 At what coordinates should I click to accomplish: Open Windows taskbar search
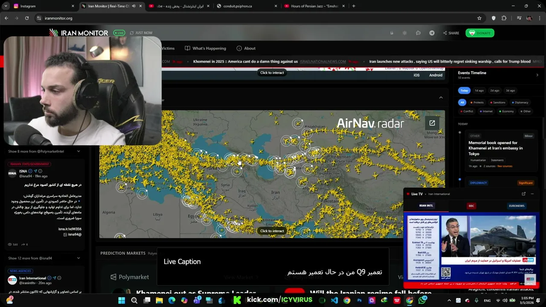coord(134,300)
